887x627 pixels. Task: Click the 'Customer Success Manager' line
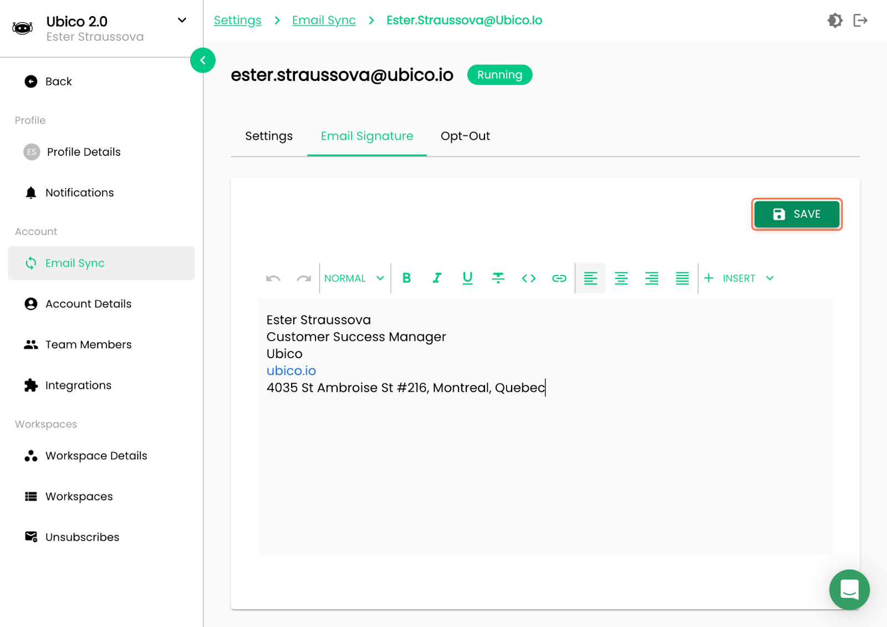356,337
